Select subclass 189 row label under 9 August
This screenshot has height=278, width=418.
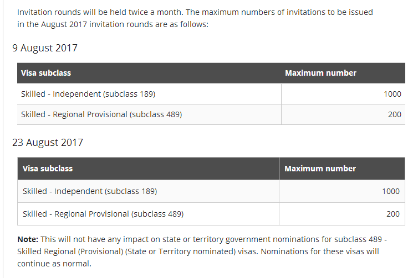(x=88, y=94)
